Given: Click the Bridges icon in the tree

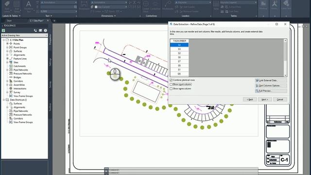Looking at the screenshot, I should (x=11, y=77).
